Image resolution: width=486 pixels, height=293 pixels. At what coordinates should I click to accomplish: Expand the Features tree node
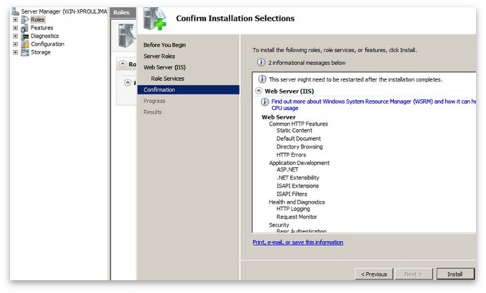(15, 28)
